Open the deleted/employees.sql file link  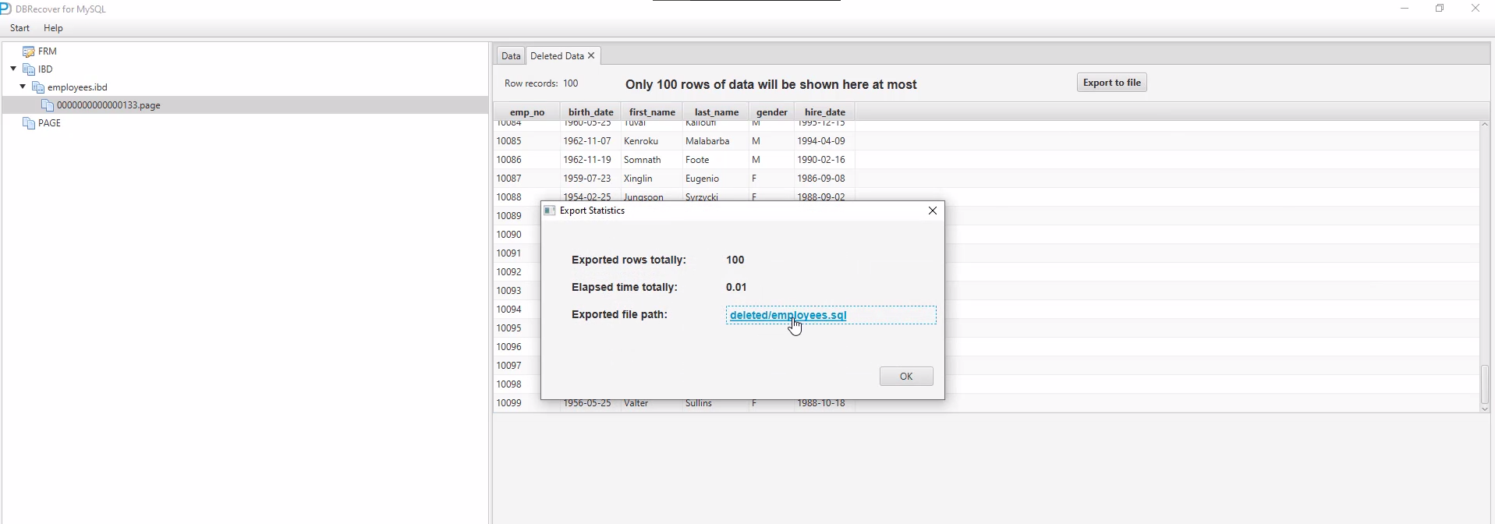[788, 315]
